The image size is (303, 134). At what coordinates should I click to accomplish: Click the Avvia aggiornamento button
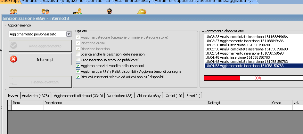40,46
